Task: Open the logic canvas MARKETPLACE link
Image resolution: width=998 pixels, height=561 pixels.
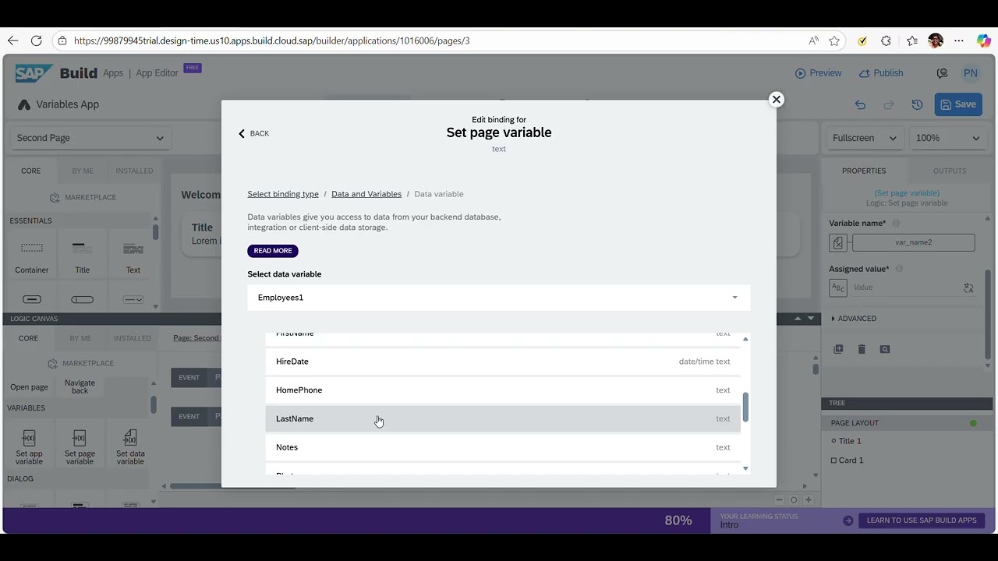Action: 80,363
